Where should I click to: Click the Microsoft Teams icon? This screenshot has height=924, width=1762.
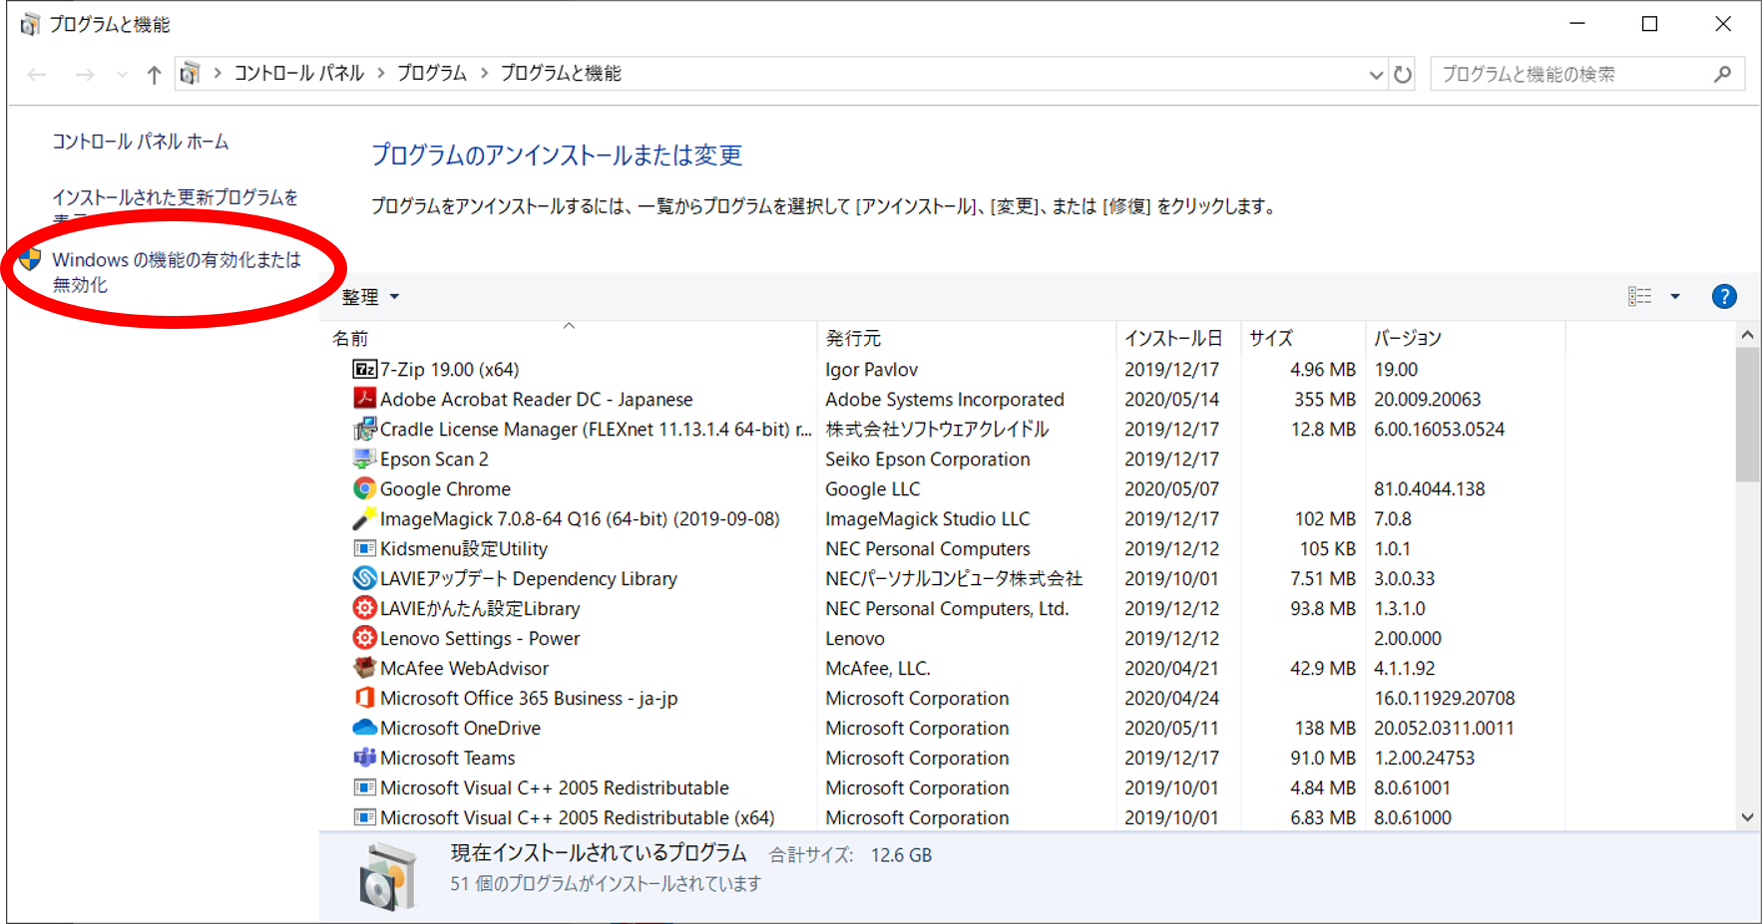[364, 758]
